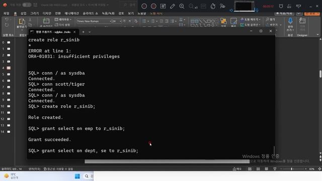This screenshot has height=181, width=322.
Task: Click the Cut scissors icon
Action: click(x=30, y=20)
